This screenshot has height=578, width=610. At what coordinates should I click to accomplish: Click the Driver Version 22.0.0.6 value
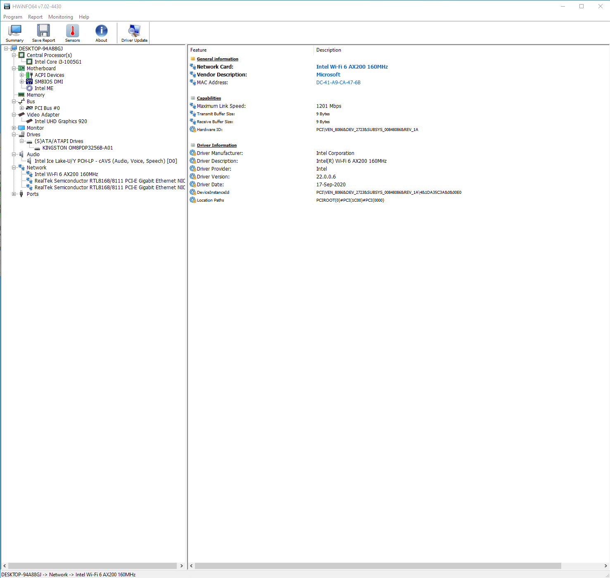326,177
